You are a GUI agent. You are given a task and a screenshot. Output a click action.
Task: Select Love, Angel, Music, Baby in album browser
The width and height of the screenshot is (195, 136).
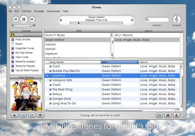click(x=147, y=40)
